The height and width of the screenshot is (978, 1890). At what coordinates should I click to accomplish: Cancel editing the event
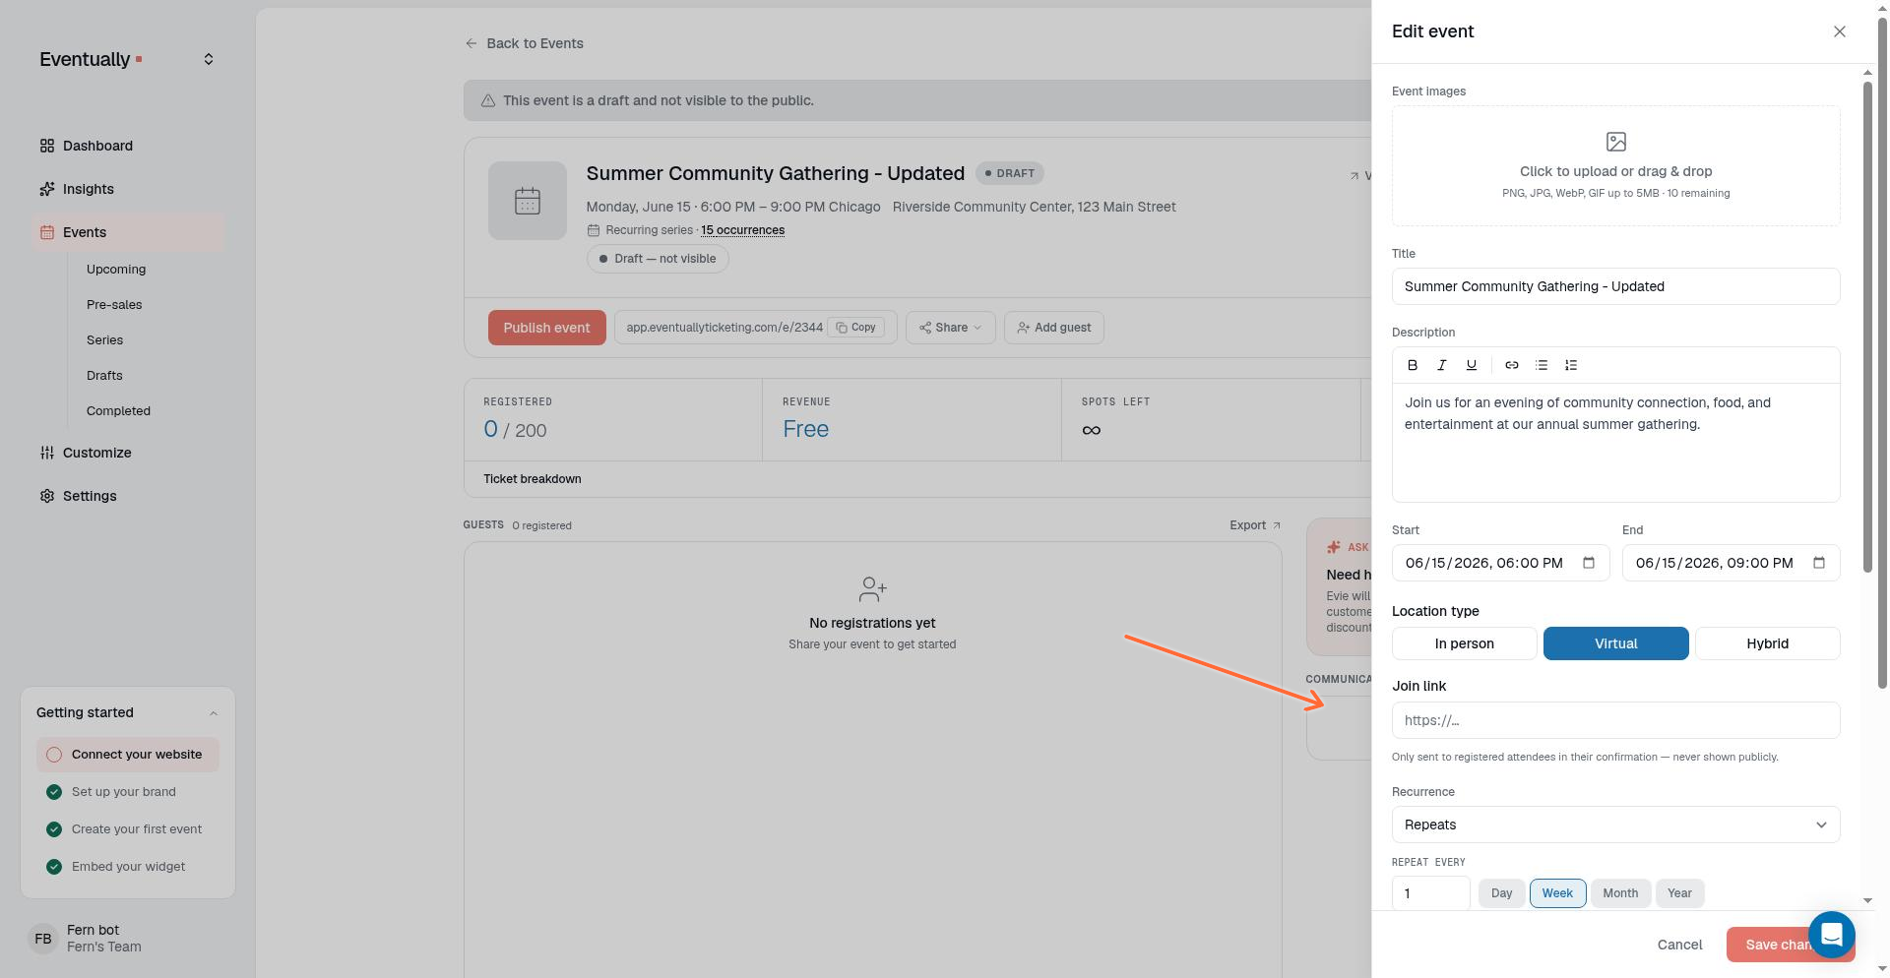(x=1679, y=945)
